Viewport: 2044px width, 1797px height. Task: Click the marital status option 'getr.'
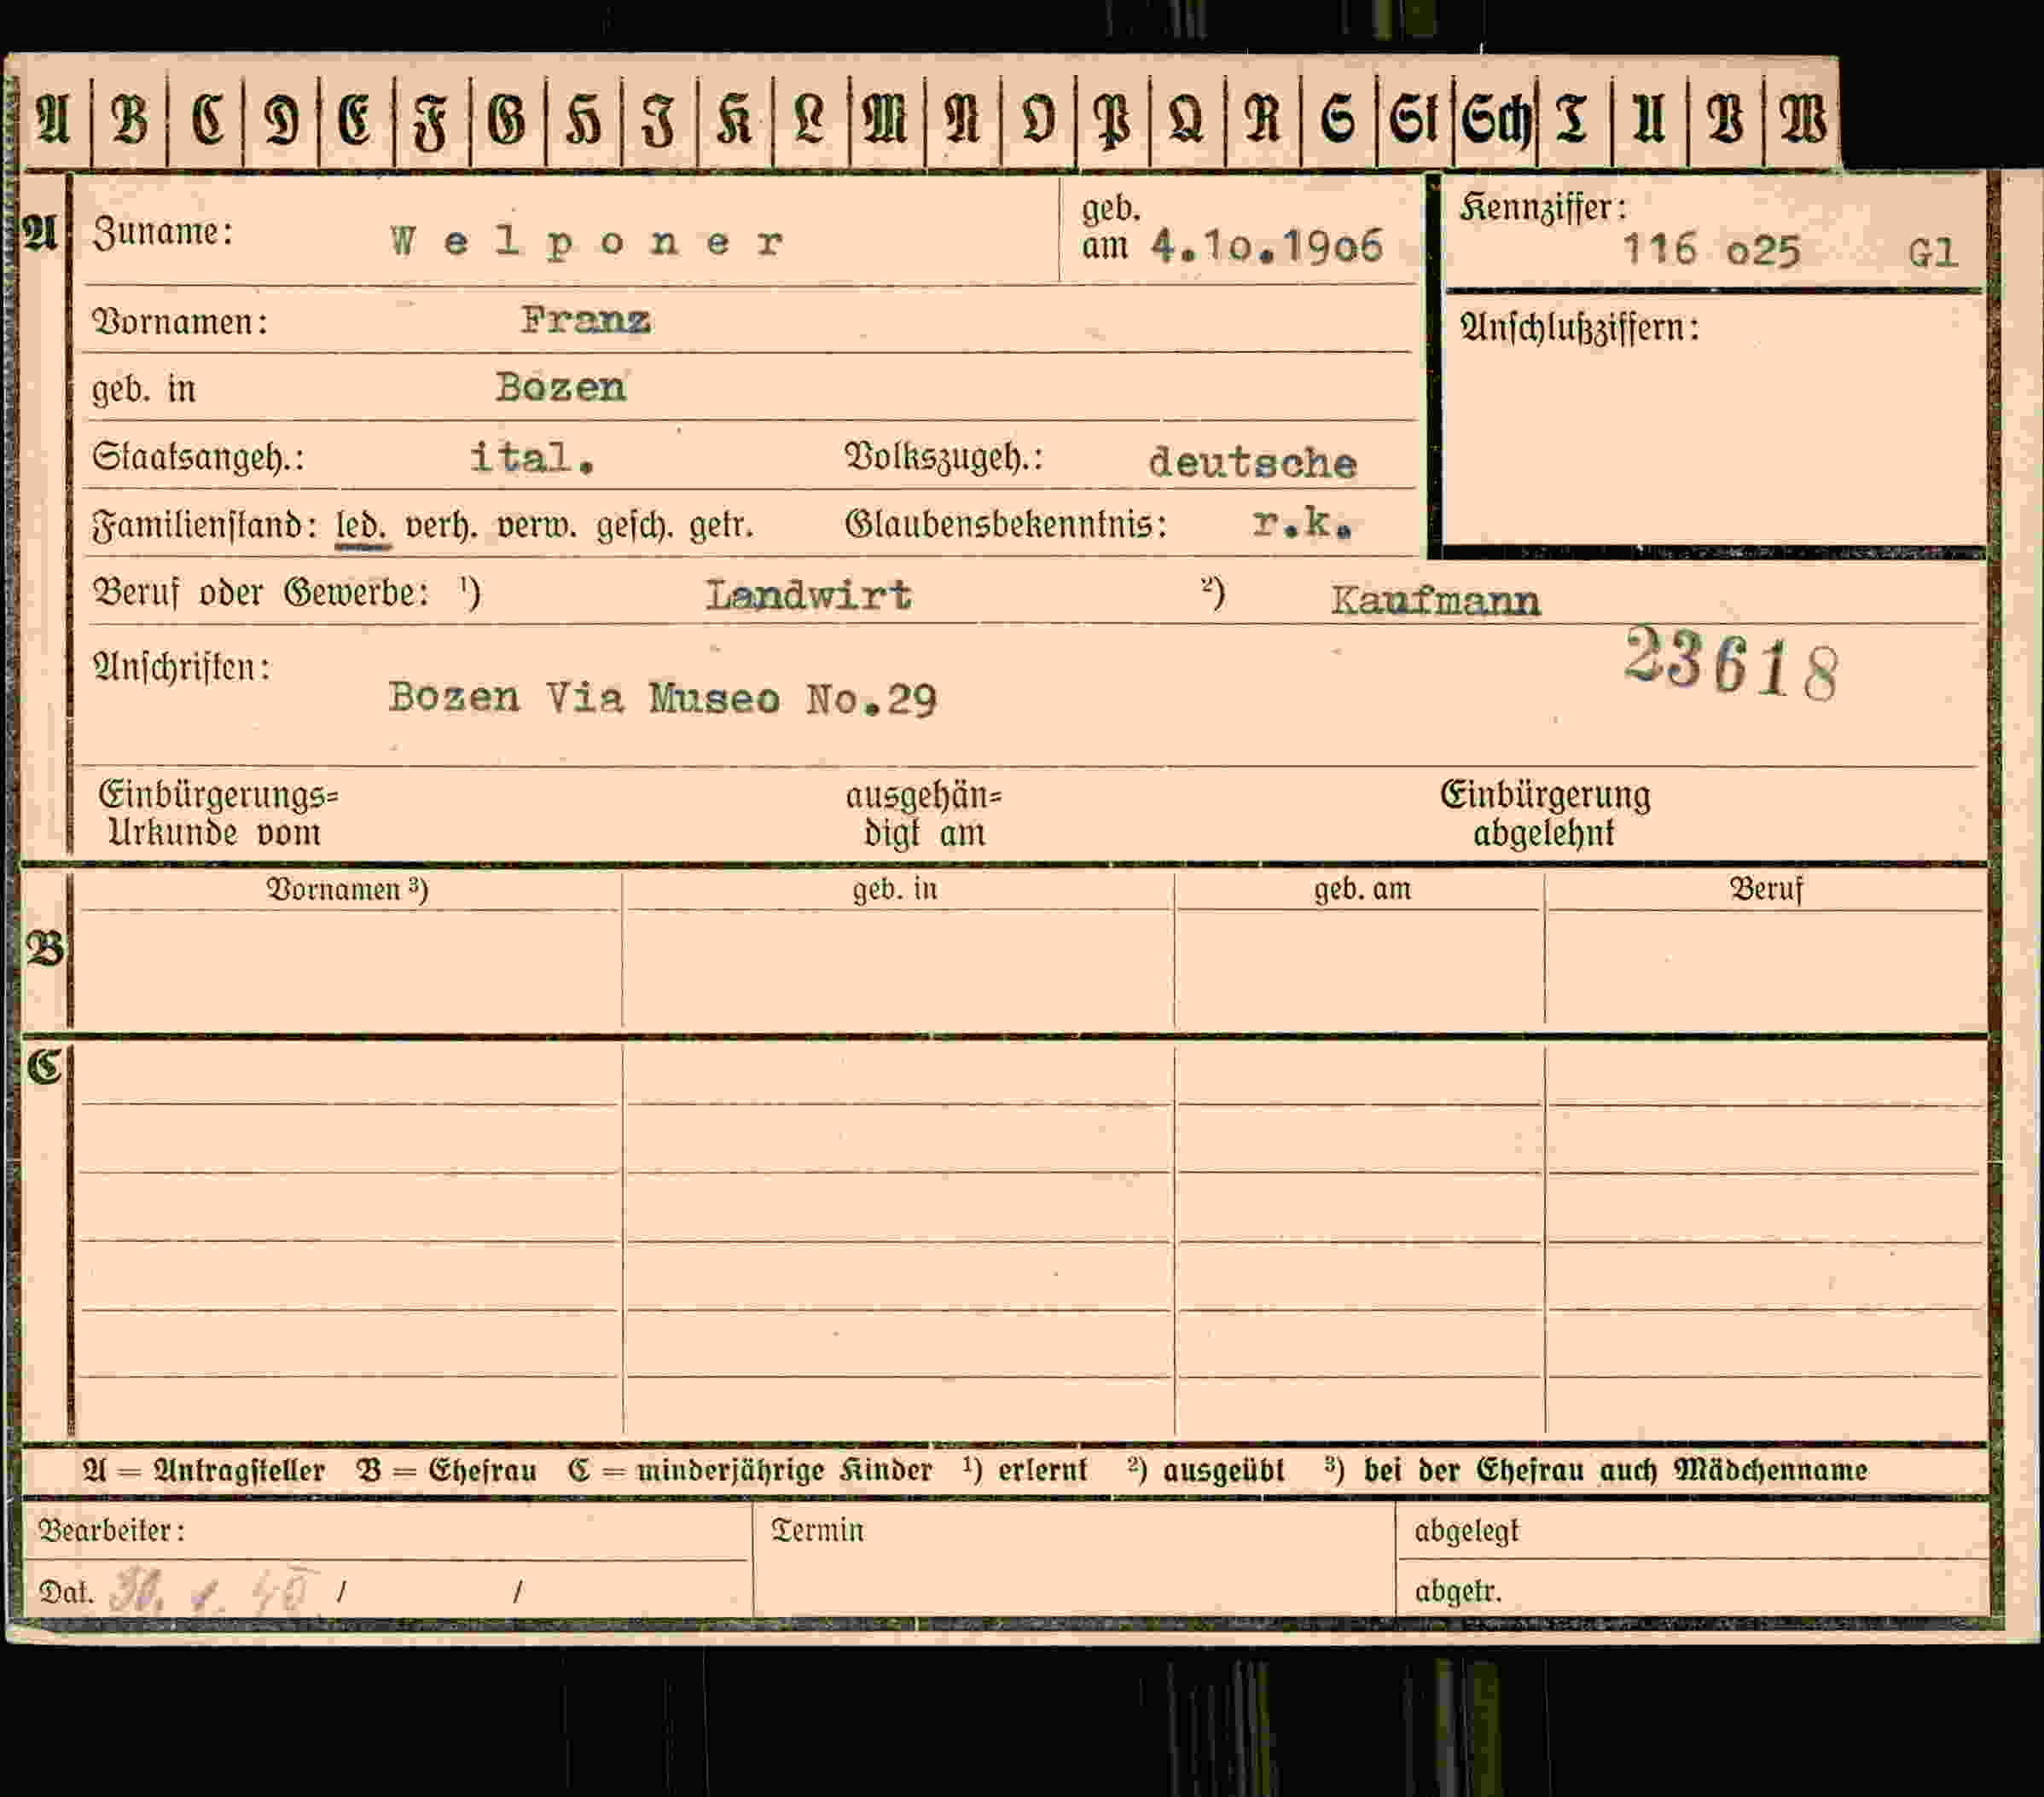click(721, 525)
